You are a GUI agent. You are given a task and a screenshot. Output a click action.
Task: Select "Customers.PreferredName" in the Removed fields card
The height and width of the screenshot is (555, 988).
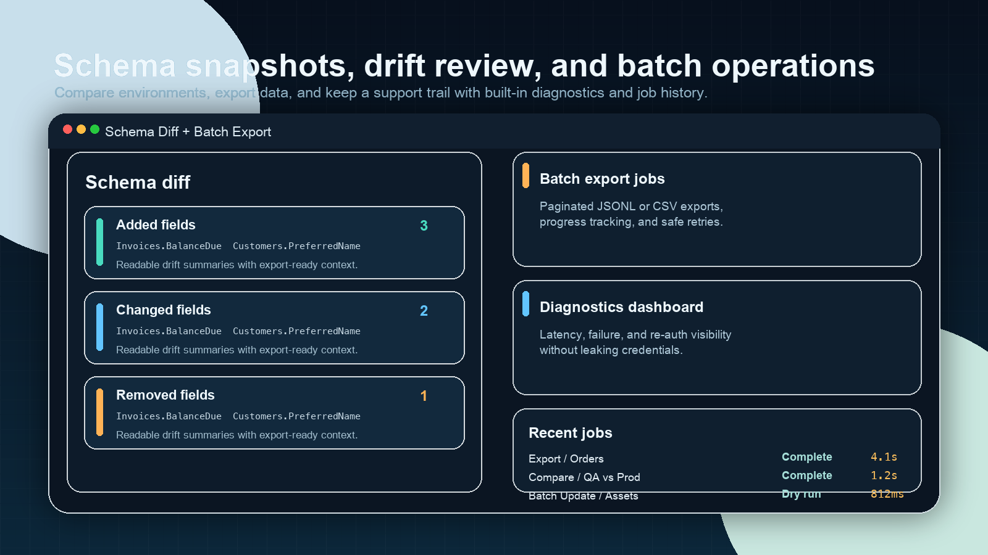point(296,416)
